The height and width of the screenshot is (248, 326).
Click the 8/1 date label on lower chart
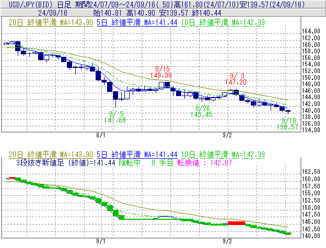pos(101,241)
